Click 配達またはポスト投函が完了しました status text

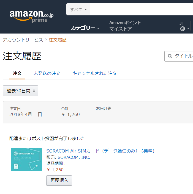click(47, 138)
